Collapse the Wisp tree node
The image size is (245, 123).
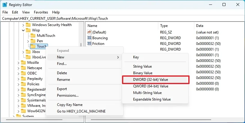coord(23,30)
